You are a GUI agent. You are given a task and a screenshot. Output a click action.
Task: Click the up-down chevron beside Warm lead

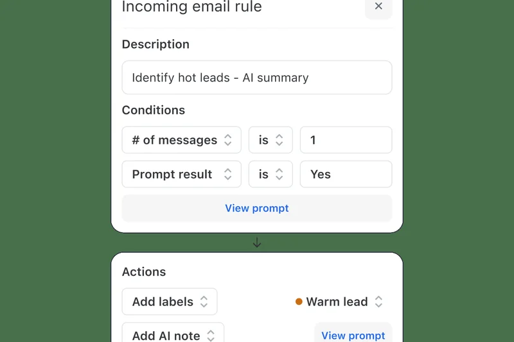tap(379, 302)
